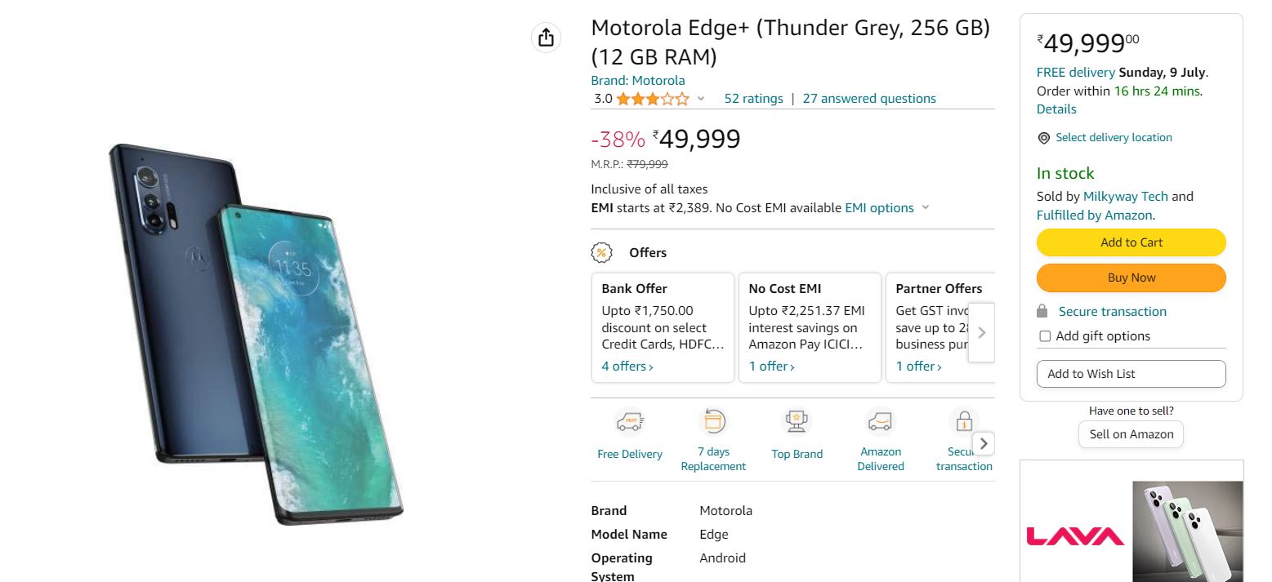Screen dimensions: 1272x582
Task: Open the Add to Wish List dropdown
Action: [x=1131, y=374]
